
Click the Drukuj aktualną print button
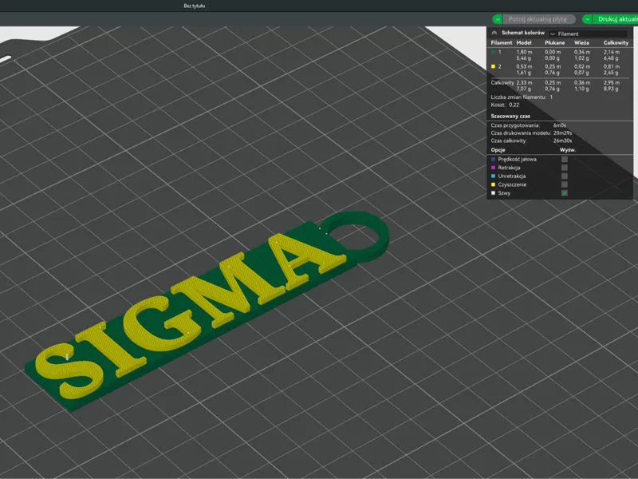coord(616,19)
